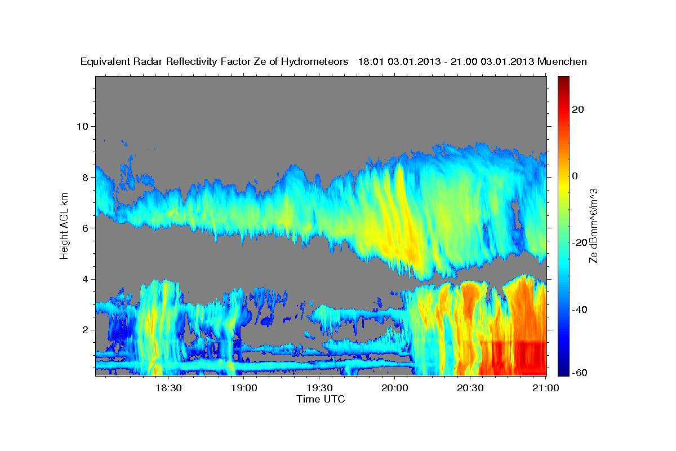The image size is (676, 451).
Task: Click the 'Height AGL km' axis label
Action: (x=65, y=226)
